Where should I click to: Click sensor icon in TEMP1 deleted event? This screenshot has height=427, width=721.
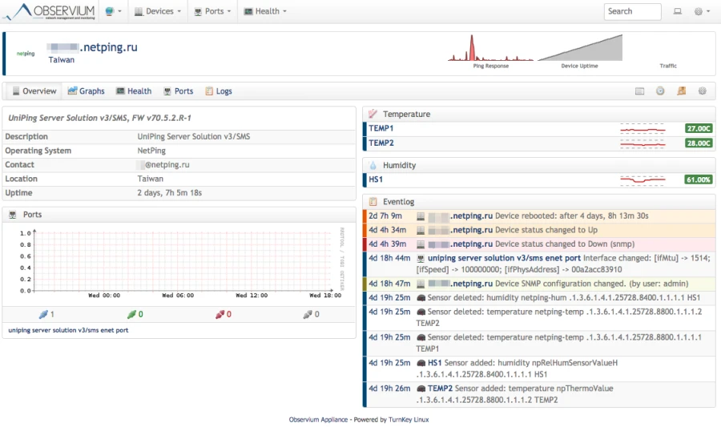pyautogui.click(x=421, y=337)
